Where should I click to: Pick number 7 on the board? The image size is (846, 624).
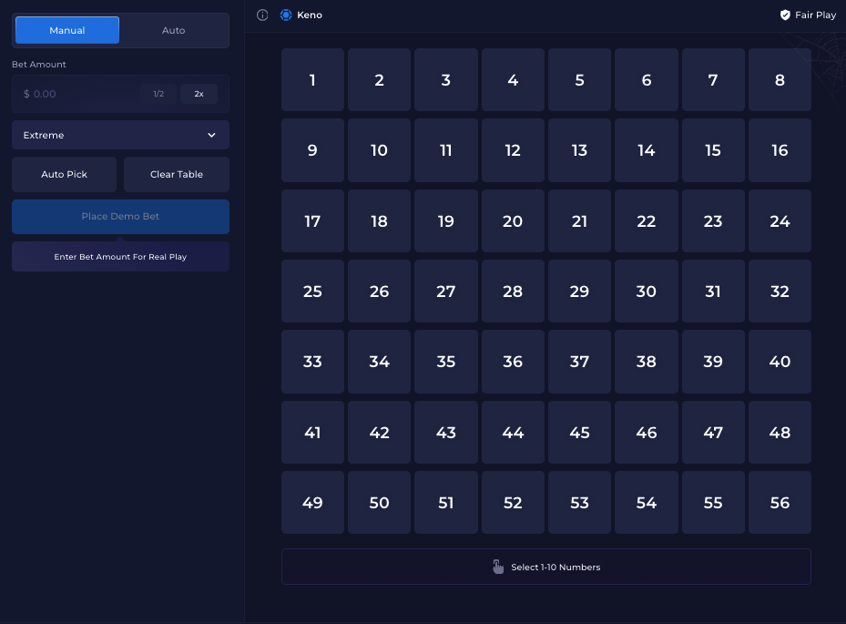[713, 80]
